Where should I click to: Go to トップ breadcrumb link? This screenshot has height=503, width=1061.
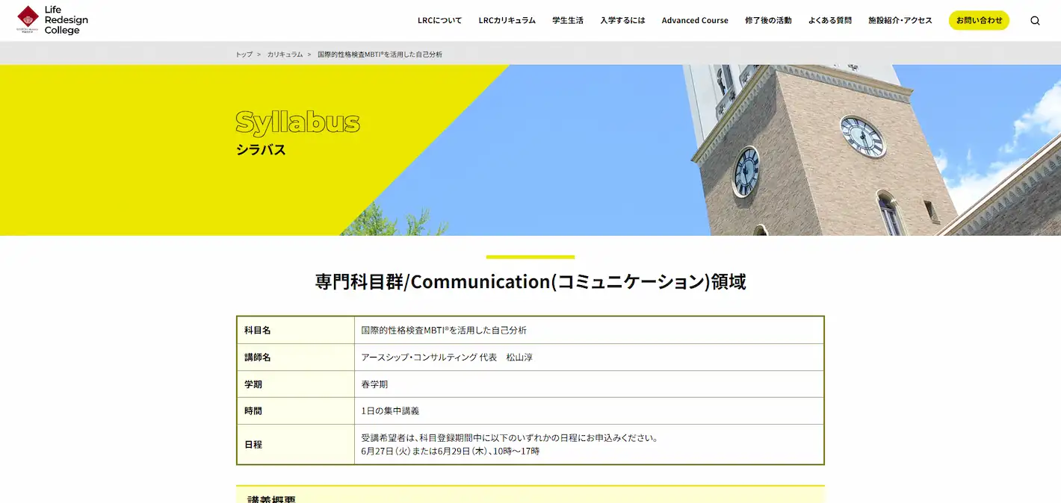coord(244,54)
